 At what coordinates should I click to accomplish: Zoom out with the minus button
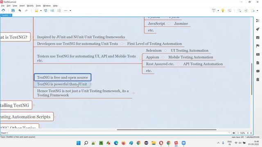238,133
